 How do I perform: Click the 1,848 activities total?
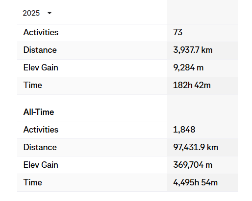(184, 130)
